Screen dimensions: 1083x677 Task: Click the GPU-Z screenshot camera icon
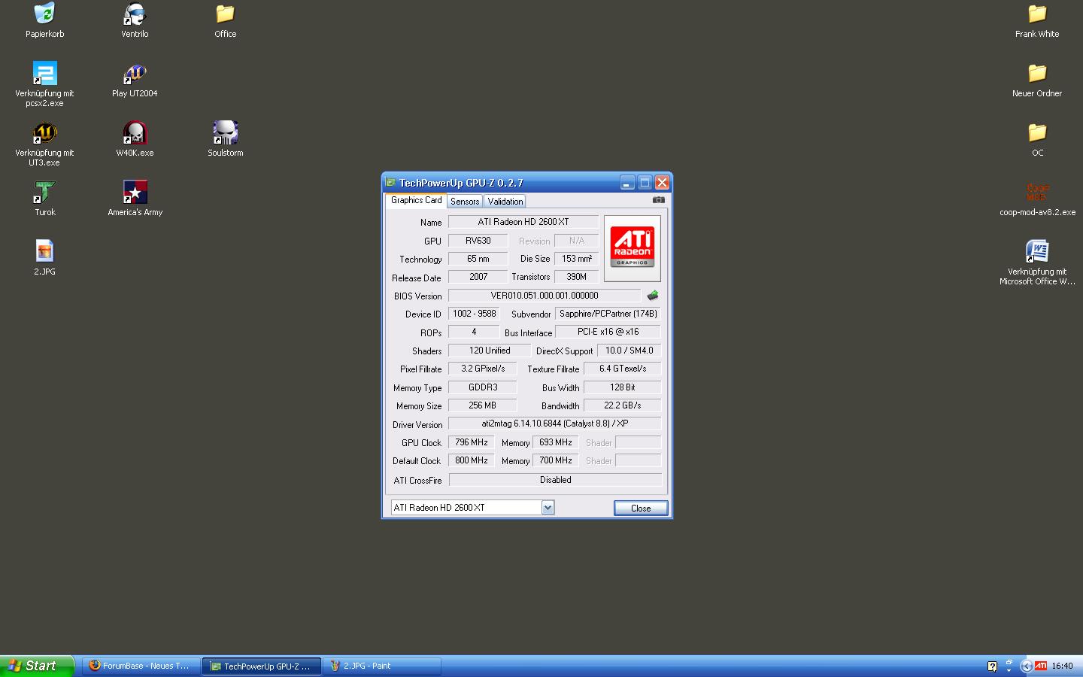pyautogui.click(x=658, y=200)
